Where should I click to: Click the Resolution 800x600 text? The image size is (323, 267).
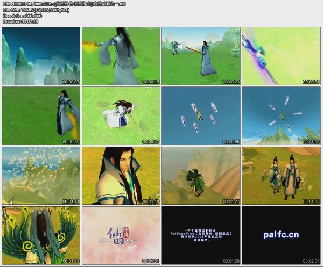point(22,16)
